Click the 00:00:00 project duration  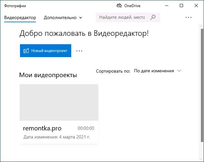(86, 128)
